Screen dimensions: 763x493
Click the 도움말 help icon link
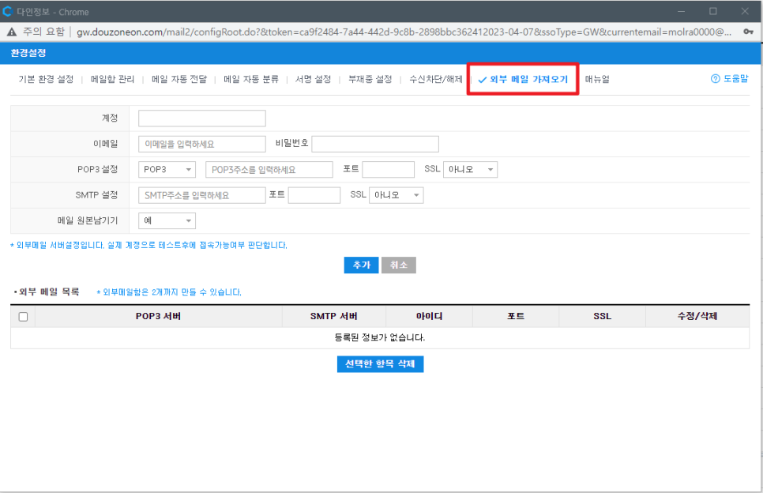(x=729, y=79)
